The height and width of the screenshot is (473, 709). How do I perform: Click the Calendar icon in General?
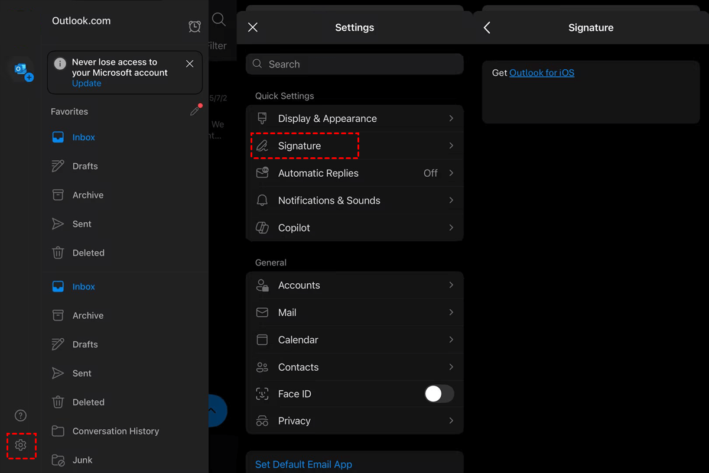[x=262, y=340]
